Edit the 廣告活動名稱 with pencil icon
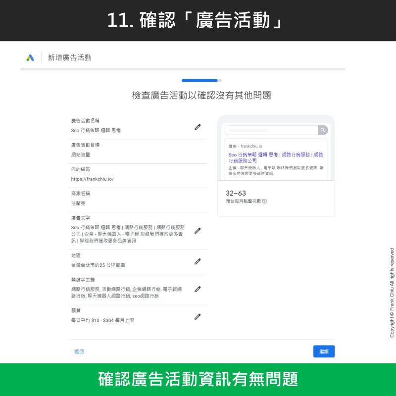This screenshot has height=396, width=396. coord(198,127)
